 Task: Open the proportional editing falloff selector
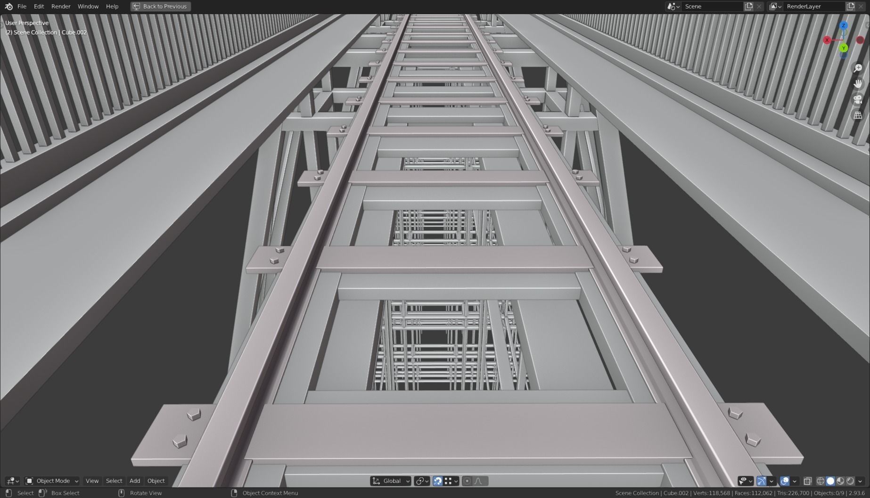pos(480,481)
